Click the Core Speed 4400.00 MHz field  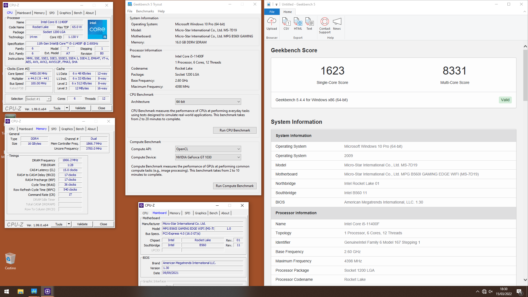(39, 74)
